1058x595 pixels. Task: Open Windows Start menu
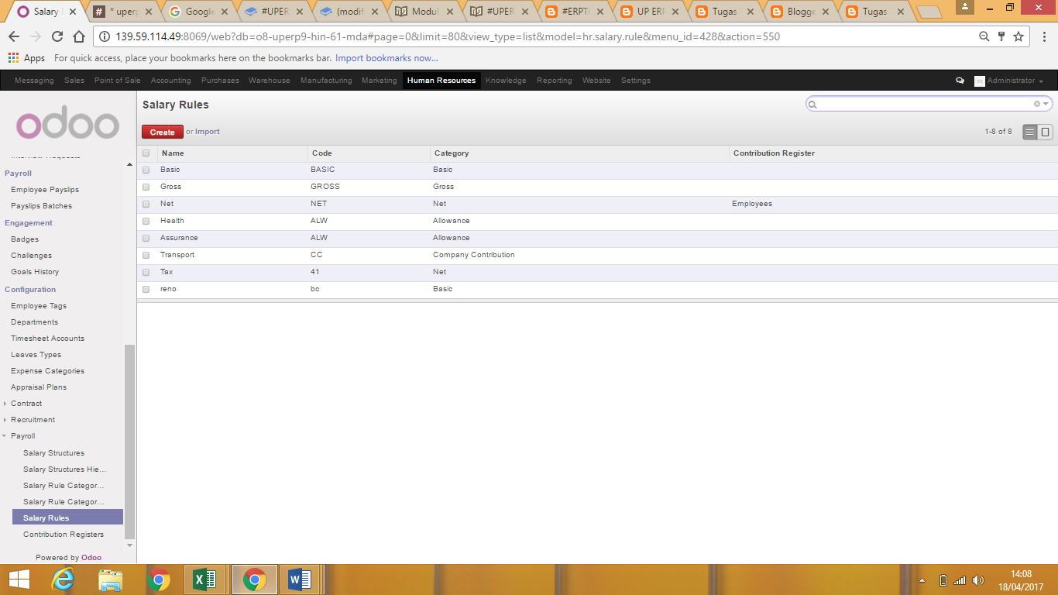19,580
